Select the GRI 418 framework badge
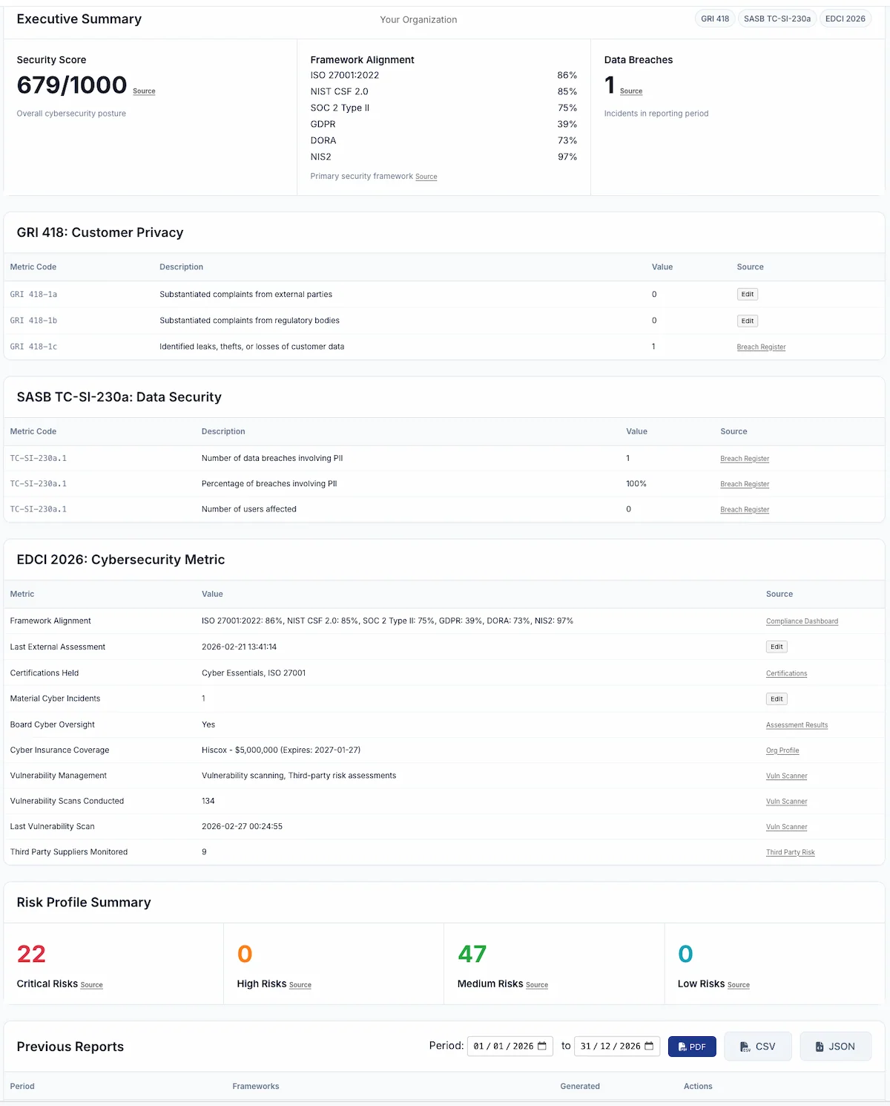890x1106 pixels. (x=714, y=18)
